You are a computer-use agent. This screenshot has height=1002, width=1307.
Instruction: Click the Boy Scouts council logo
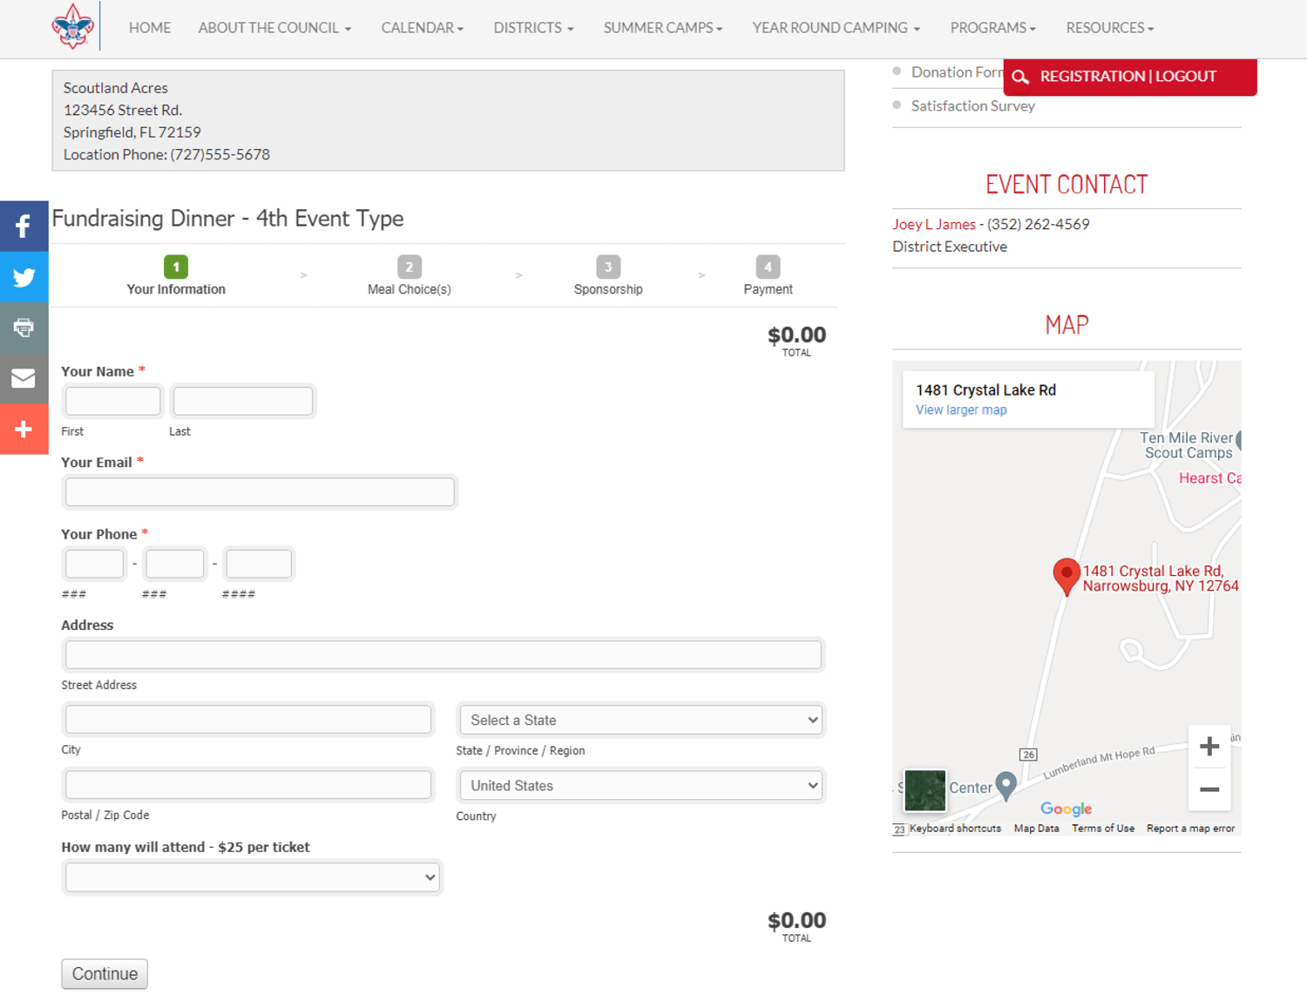click(x=73, y=26)
